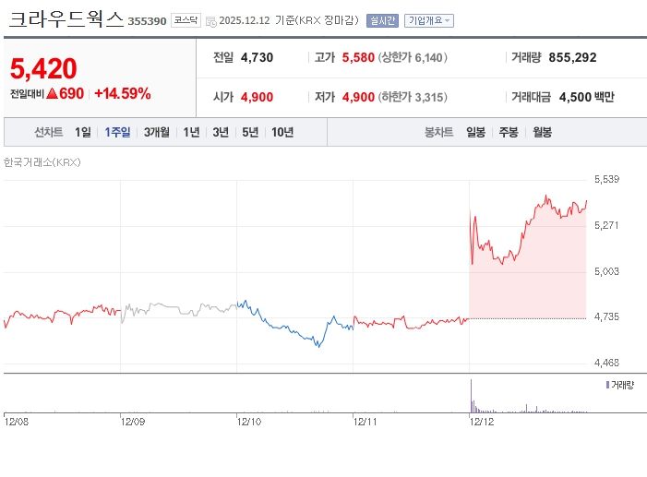
Task: Show the 10년 line chart
Action: [282, 132]
